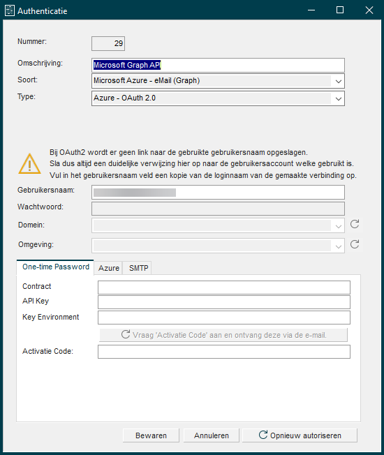Click the refresh icon beside Omgeving

[355, 244]
